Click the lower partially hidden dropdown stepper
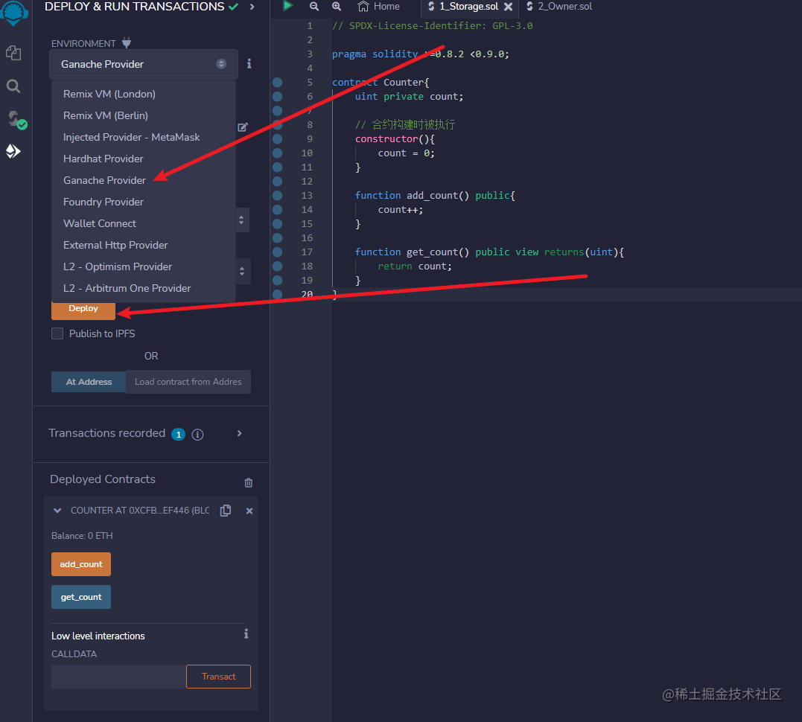The image size is (802, 722). coord(242,271)
